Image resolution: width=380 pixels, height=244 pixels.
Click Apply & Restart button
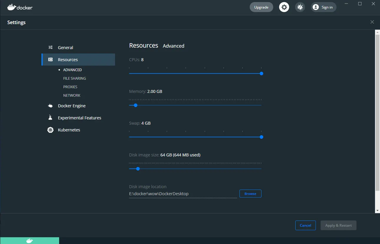point(339,225)
